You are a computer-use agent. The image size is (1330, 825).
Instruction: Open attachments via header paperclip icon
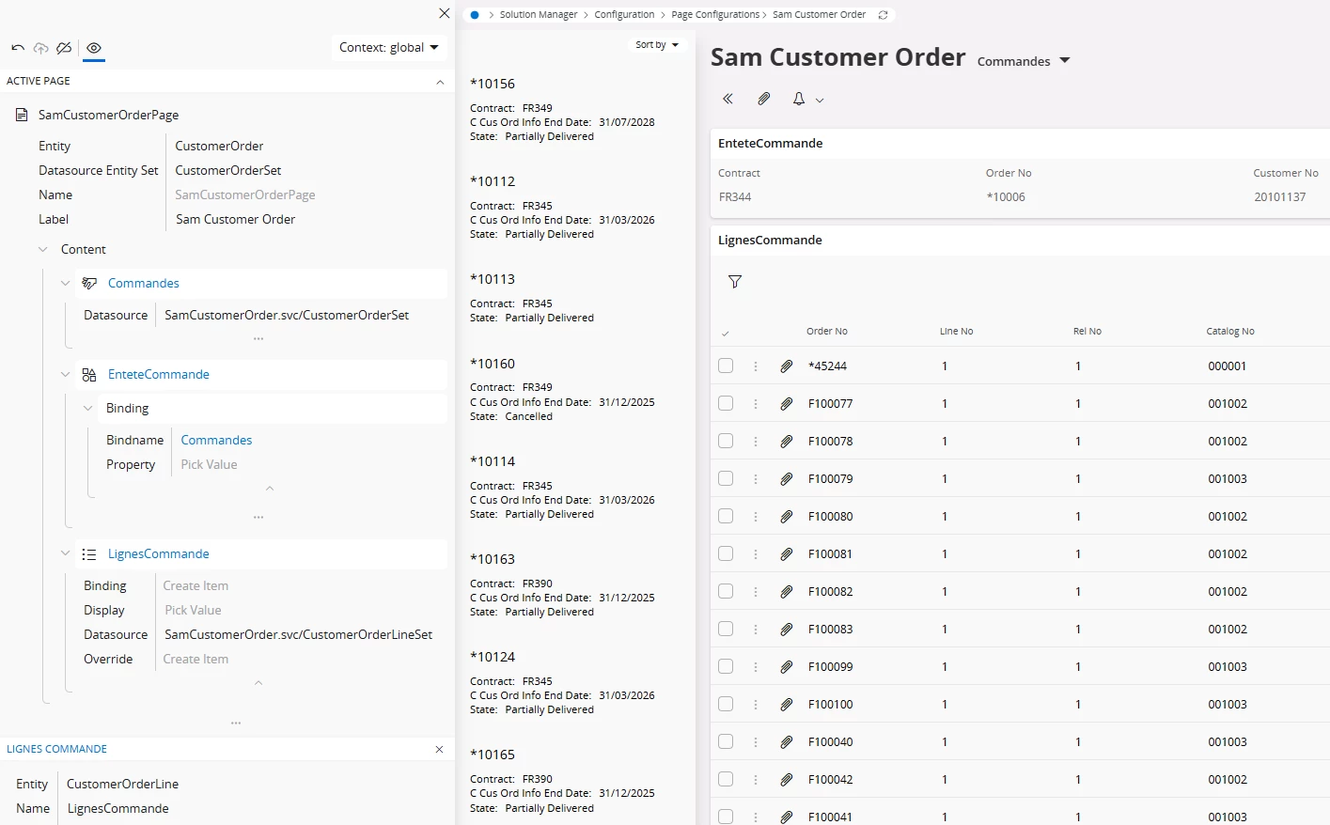(x=764, y=99)
